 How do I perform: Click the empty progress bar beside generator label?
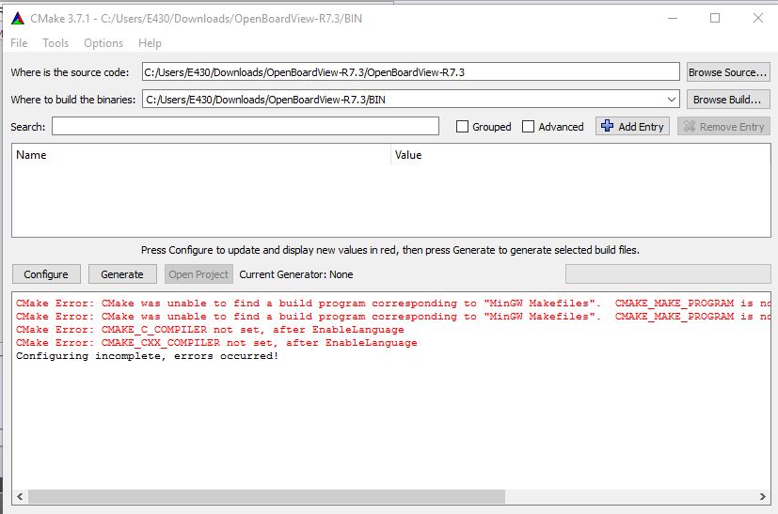(x=668, y=274)
